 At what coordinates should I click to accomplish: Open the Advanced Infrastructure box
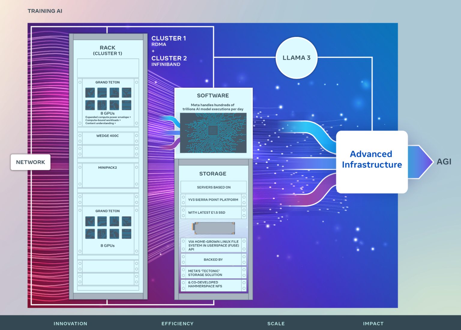372,162
